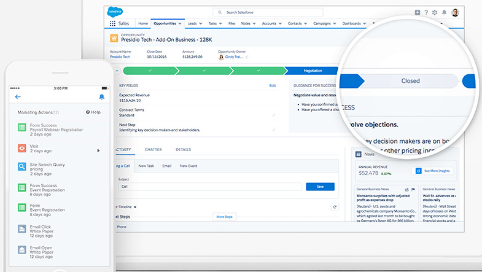
Task: Click the blue Save button
Action: (320, 187)
